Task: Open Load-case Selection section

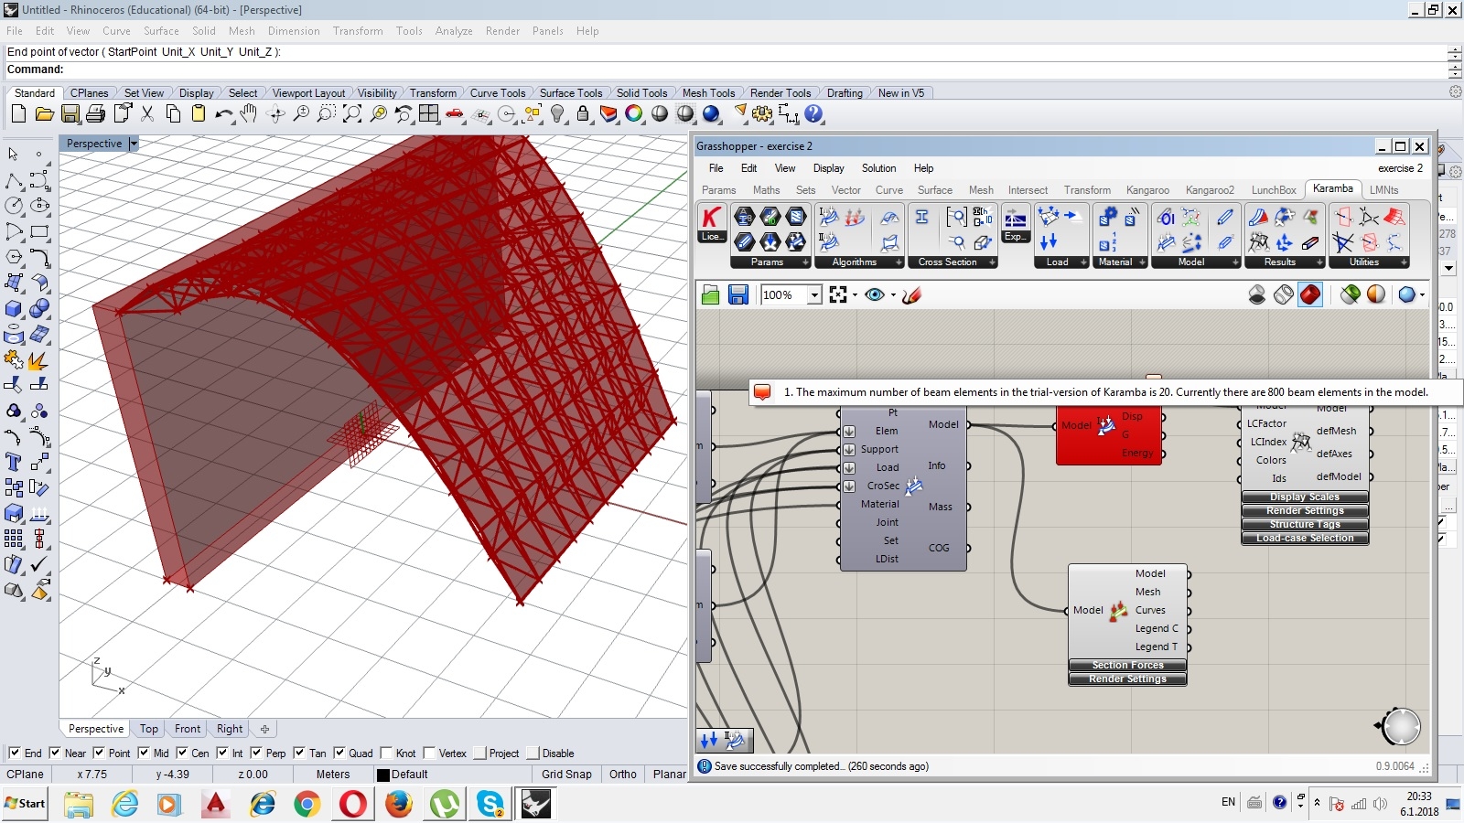Action: point(1305,538)
